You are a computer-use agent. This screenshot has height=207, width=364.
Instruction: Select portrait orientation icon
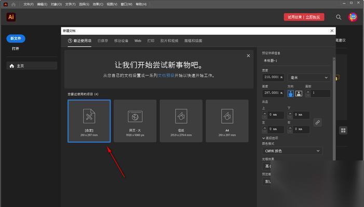(x=291, y=94)
